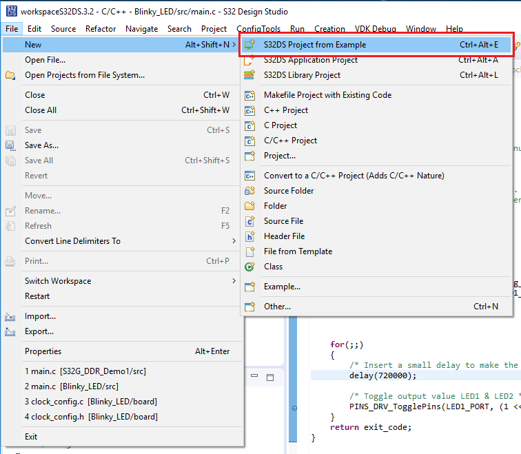The width and height of the screenshot is (521, 454).
Task: Click the S32DS Project from Example icon
Action: (249, 45)
